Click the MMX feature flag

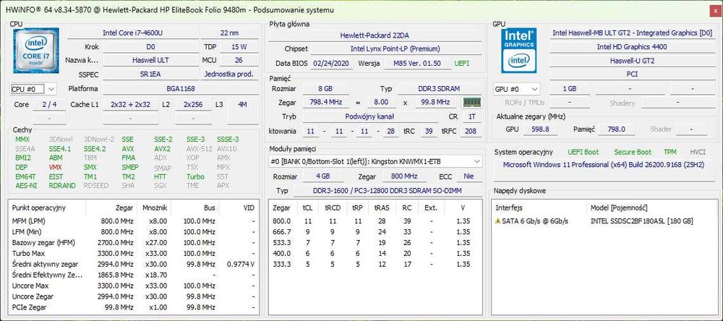click(22, 139)
